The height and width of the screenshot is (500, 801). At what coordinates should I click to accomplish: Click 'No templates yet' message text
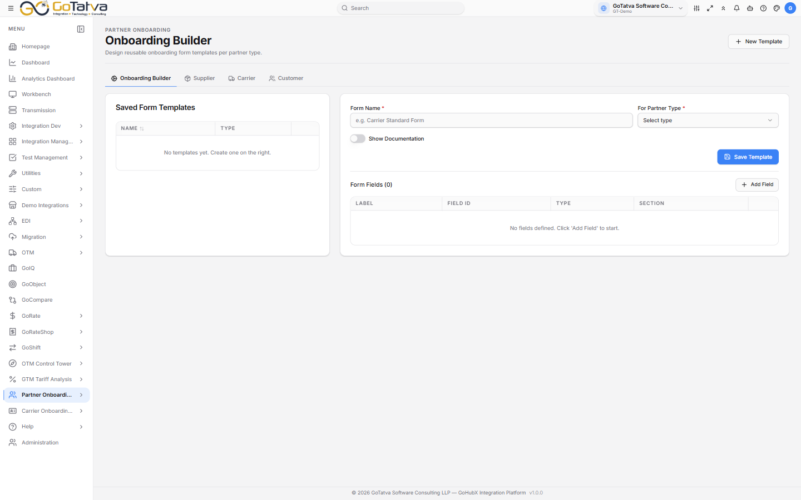(x=217, y=153)
